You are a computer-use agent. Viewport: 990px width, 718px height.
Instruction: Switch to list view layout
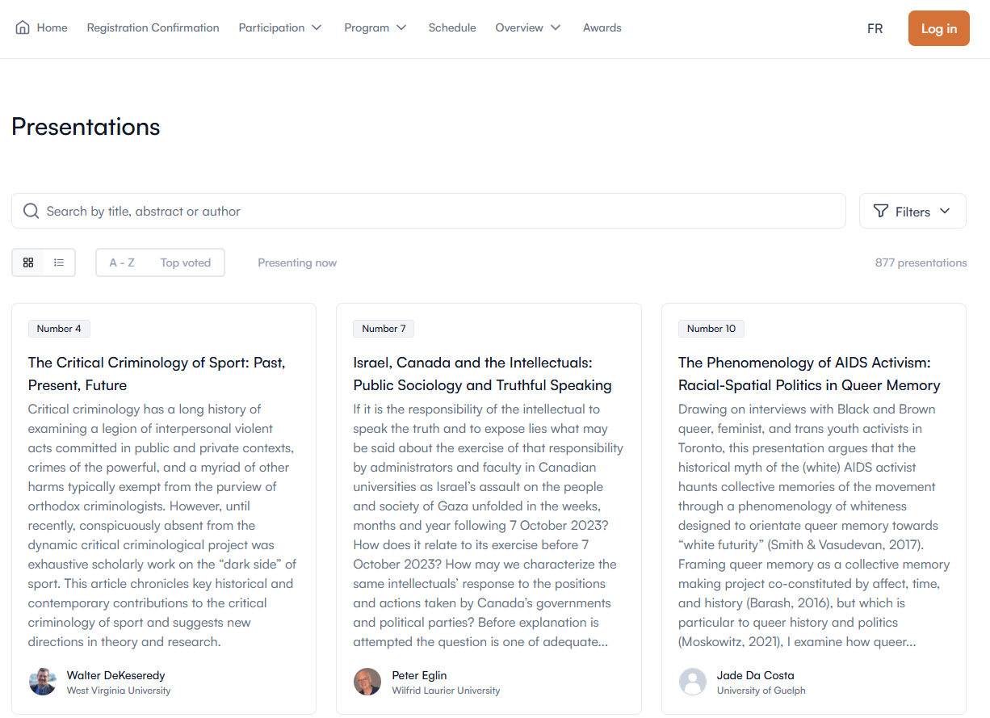(59, 262)
